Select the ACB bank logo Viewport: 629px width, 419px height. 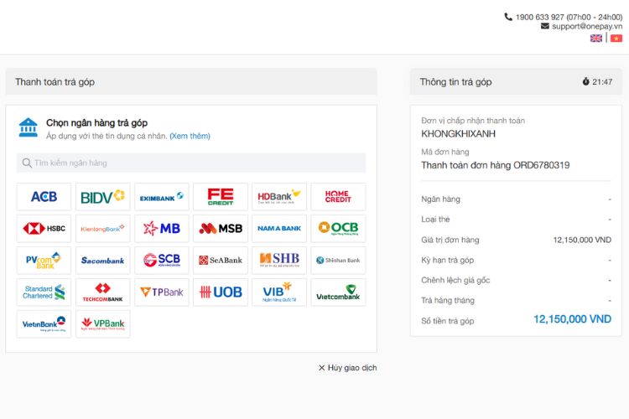point(44,197)
